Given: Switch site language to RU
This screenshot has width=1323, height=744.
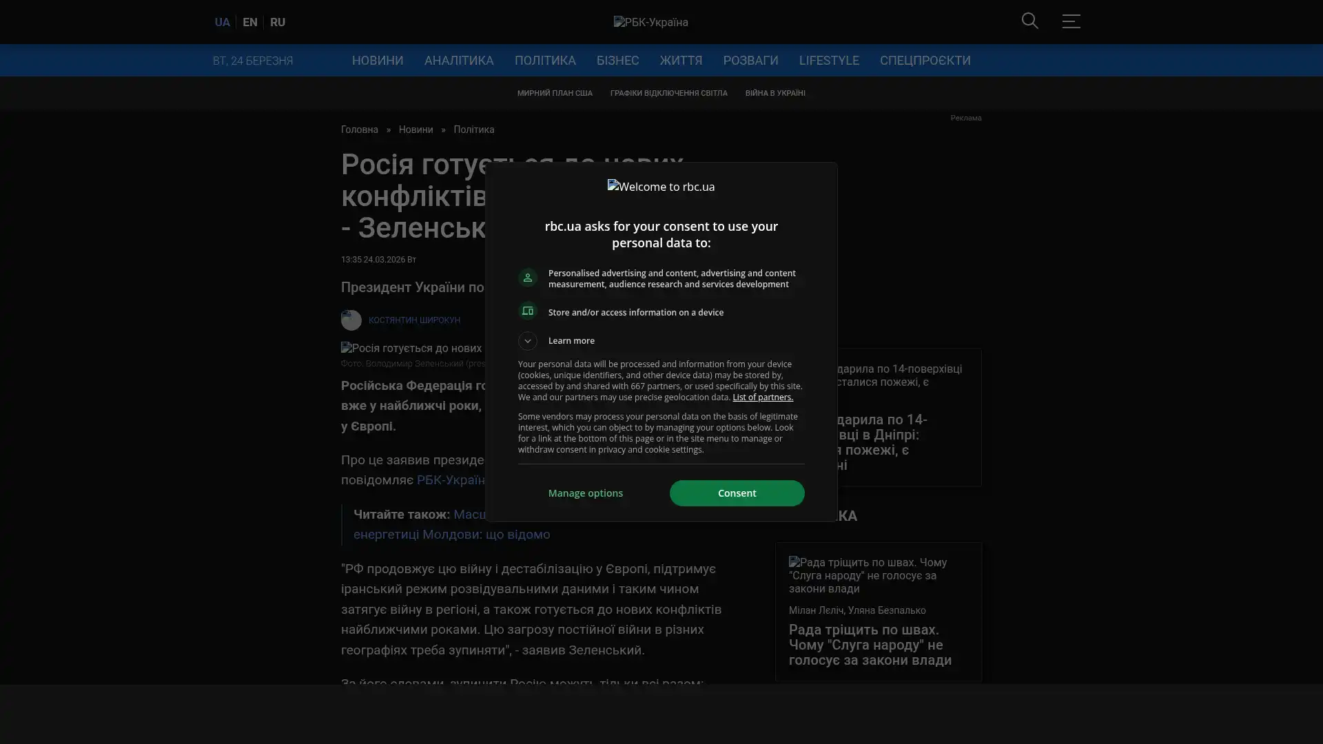Looking at the screenshot, I should 278,22.
